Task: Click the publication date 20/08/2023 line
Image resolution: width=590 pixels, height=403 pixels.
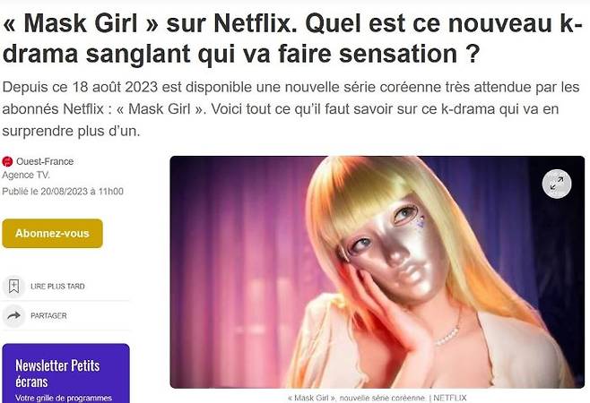Action: pos(63,192)
